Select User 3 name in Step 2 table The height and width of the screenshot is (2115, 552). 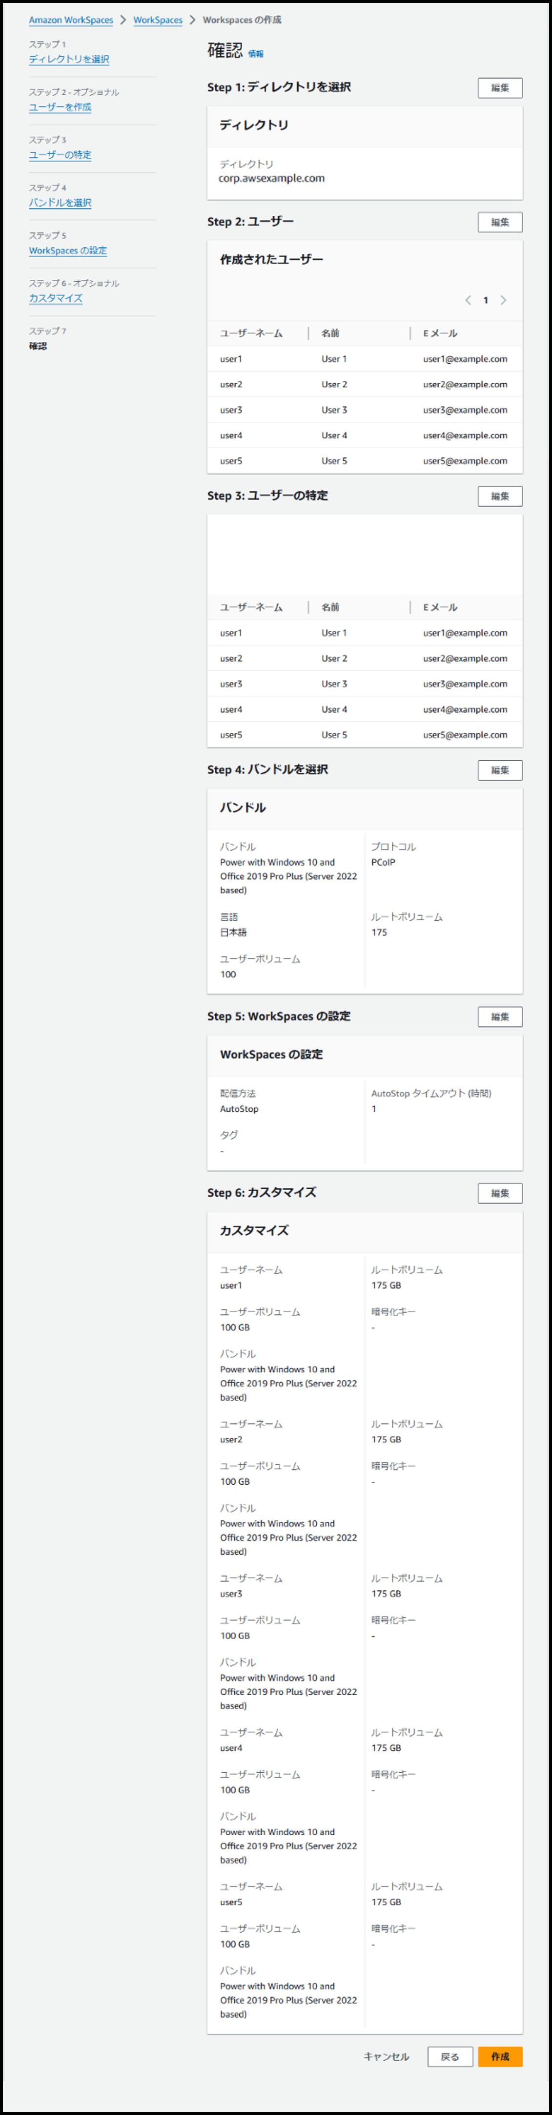[334, 410]
